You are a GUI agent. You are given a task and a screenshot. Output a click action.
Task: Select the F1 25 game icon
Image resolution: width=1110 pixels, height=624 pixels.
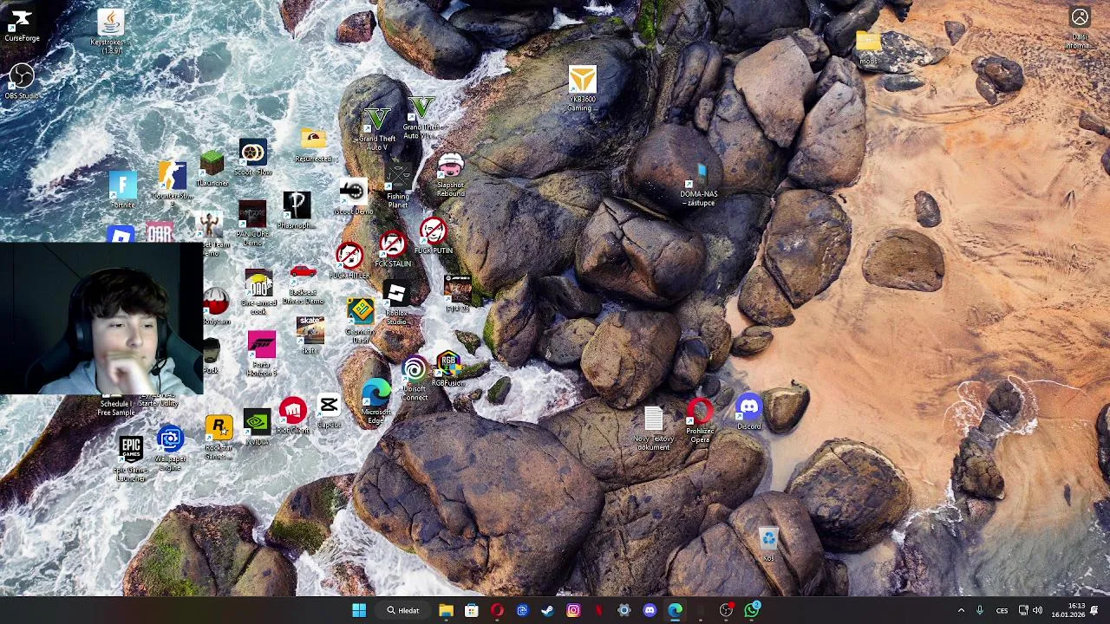(x=457, y=293)
